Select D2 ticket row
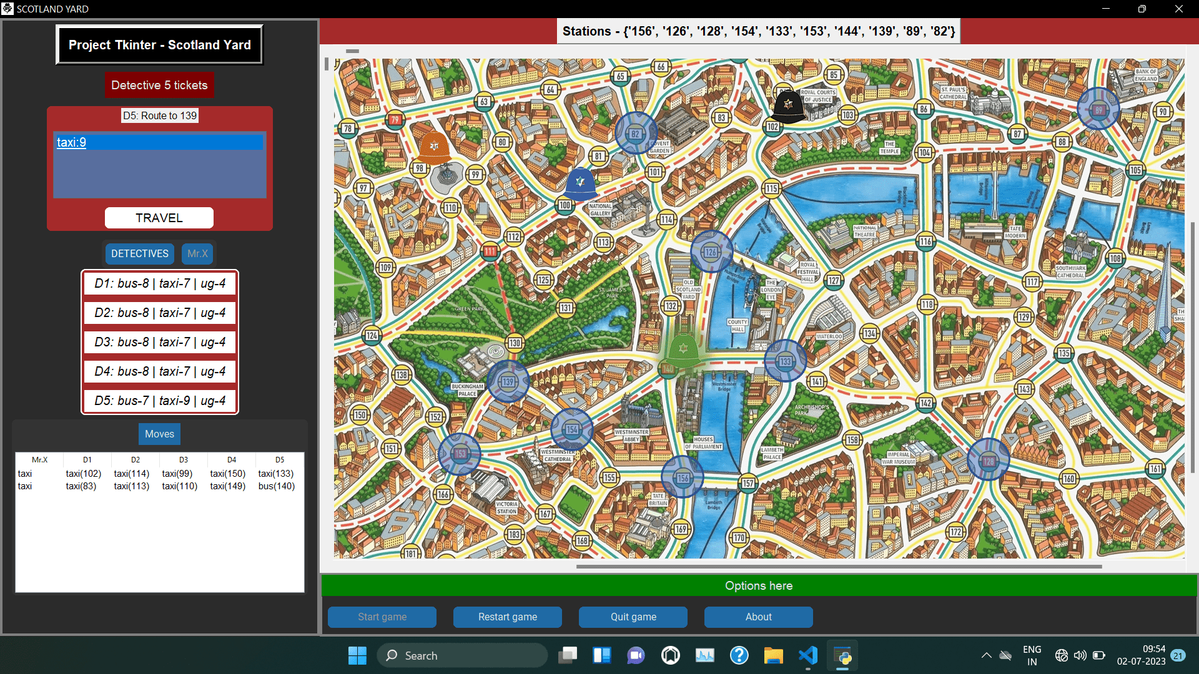Screen dimensions: 1199x674 (160, 313)
